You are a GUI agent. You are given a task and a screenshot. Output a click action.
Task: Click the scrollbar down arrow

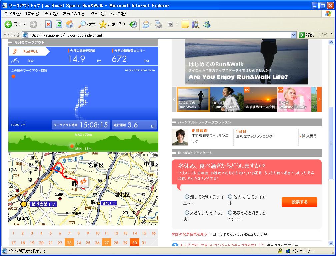tap(331, 243)
